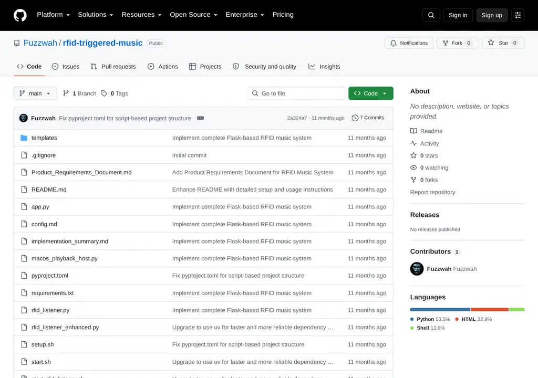Image resolution: width=538 pixels, height=378 pixels.
Task: Click the fork icon beside 0 forks
Action: coord(413,180)
